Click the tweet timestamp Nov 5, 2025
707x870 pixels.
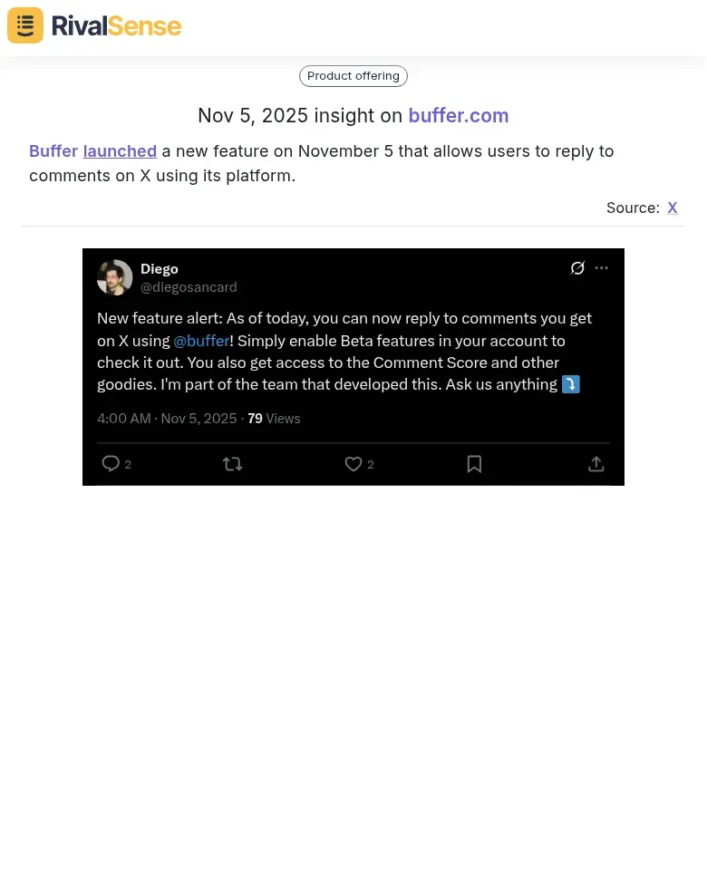(199, 418)
